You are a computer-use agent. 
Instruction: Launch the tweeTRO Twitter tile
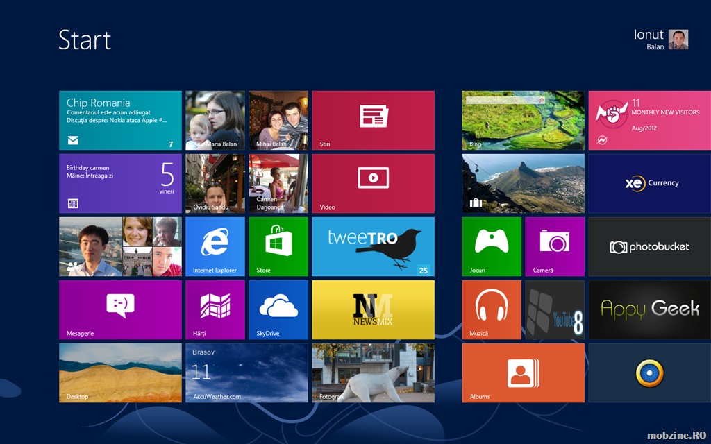373,246
